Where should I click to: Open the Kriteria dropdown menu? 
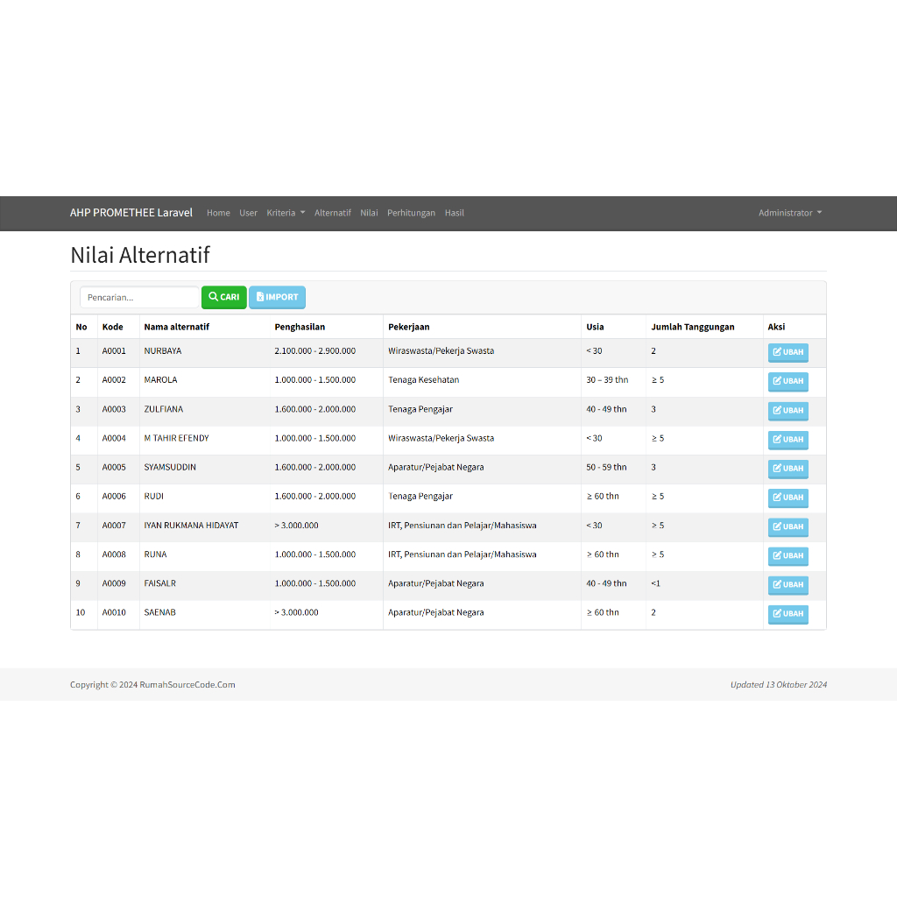point(286,213)
